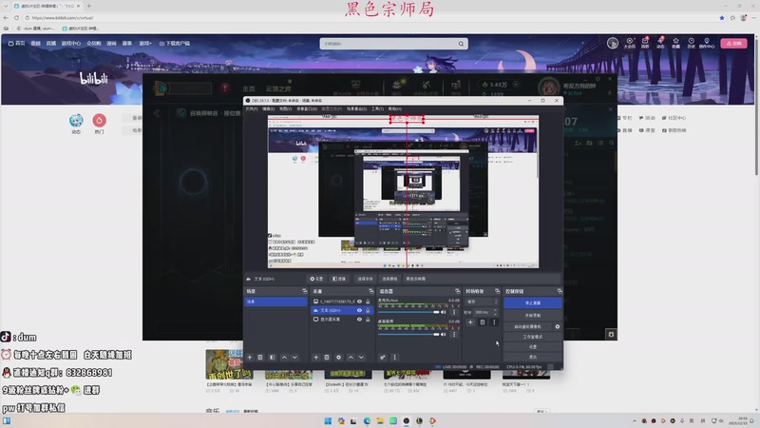The image size is (760, 428).
Task: Open transition properties three-dot menu
Action: pos(494,322)
